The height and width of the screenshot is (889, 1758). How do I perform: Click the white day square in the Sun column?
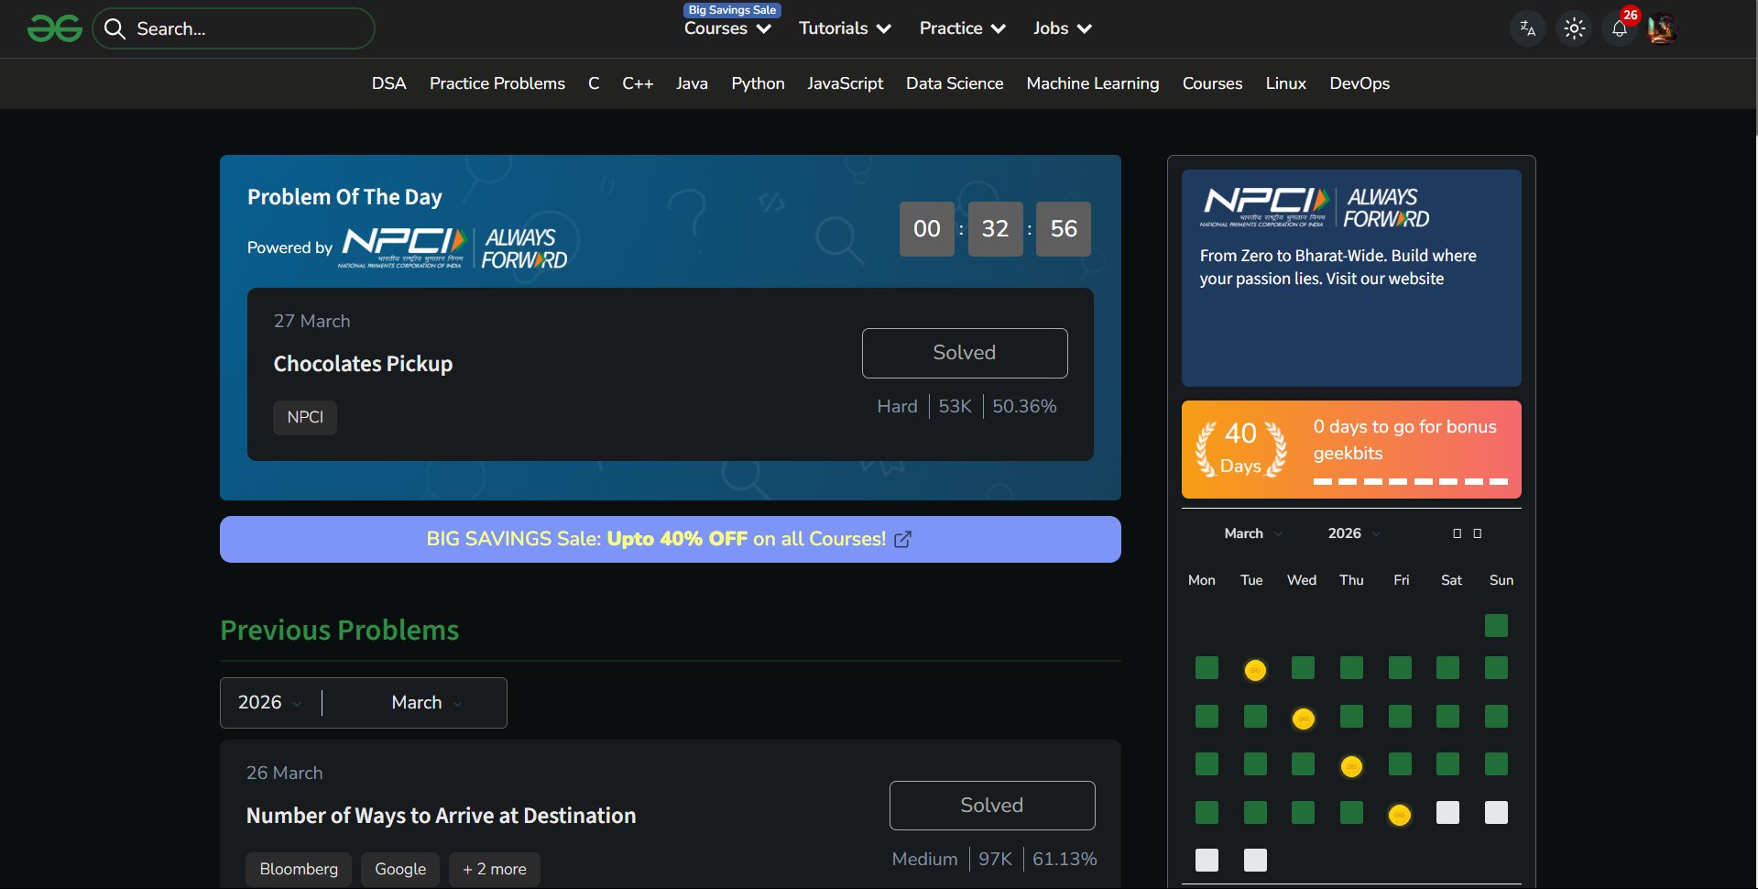(x=1496, y=812)
